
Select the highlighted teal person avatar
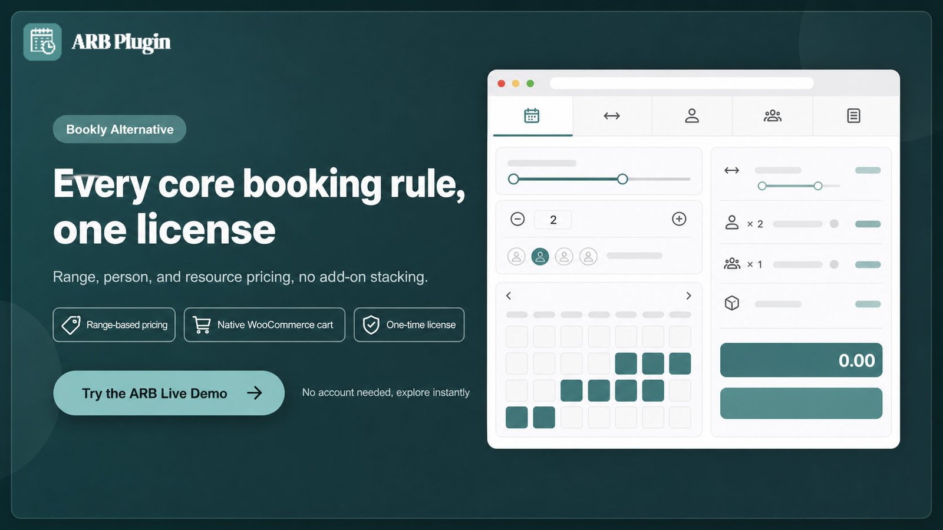coord(540,256)
